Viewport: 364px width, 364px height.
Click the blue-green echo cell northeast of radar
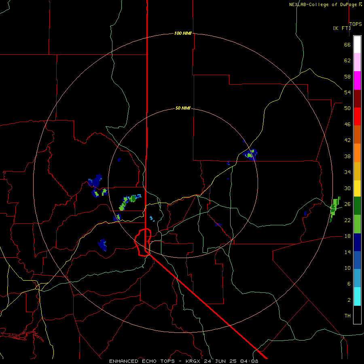click(250, 154)
